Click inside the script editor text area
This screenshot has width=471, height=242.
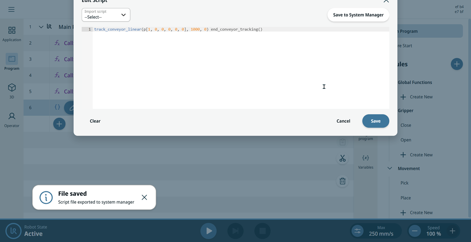(x=241, y=70)
